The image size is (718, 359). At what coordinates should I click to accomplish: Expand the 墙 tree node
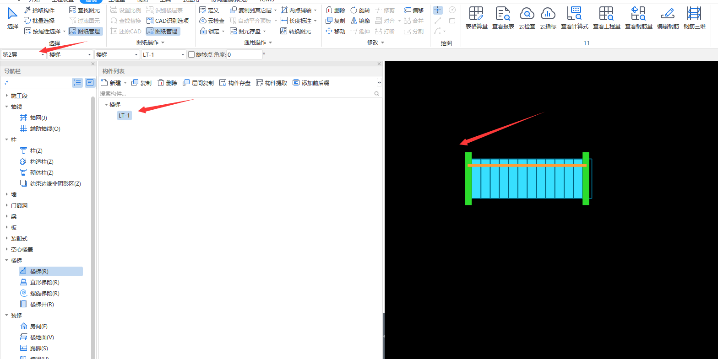coord(6,194)
